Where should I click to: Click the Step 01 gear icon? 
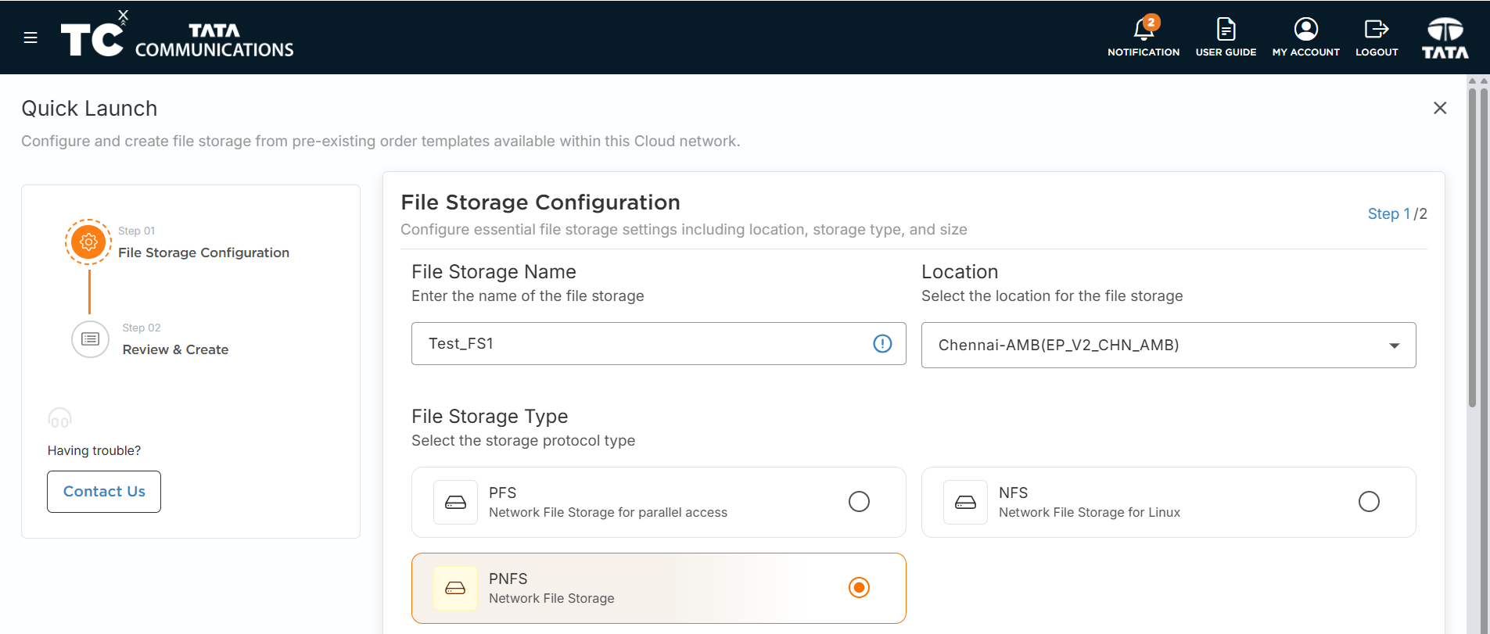pos(88,242)
